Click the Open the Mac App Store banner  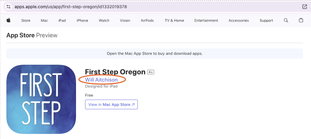click(x=155, y=53)
